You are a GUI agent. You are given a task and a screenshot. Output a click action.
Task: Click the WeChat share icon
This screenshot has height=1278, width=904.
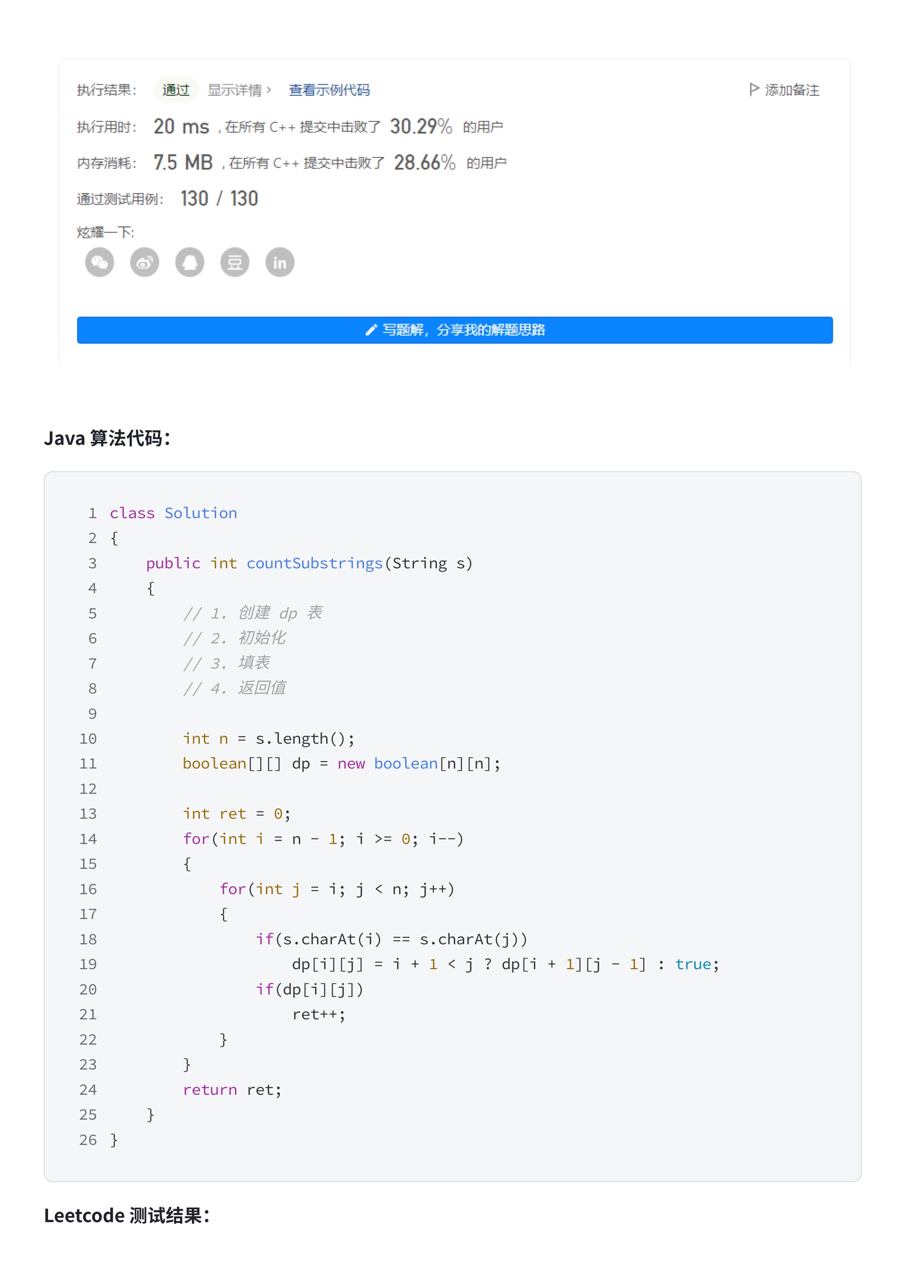point(99,262)
